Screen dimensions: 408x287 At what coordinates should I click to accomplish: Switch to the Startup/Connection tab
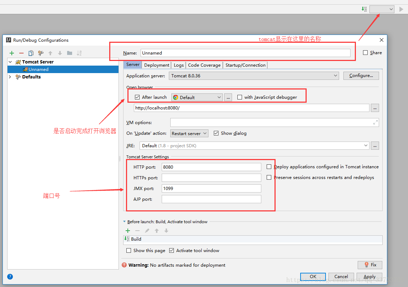tap(245, 65)
